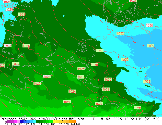Click the legend value '121'

(7, 124)
